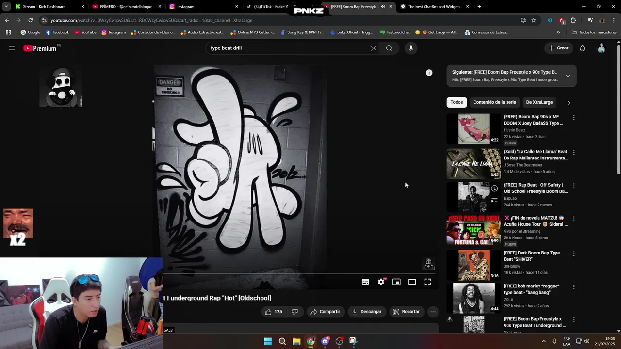Screen dimensions: 621x349
Task: Download the video with Descargar
Action: tap(367, 312)
